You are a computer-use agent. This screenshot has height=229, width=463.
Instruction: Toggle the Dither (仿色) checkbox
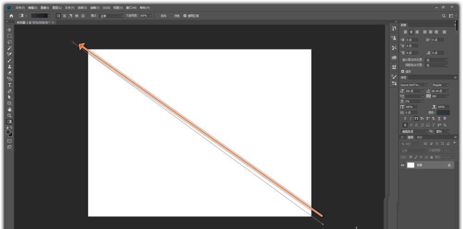coord(172,16)
